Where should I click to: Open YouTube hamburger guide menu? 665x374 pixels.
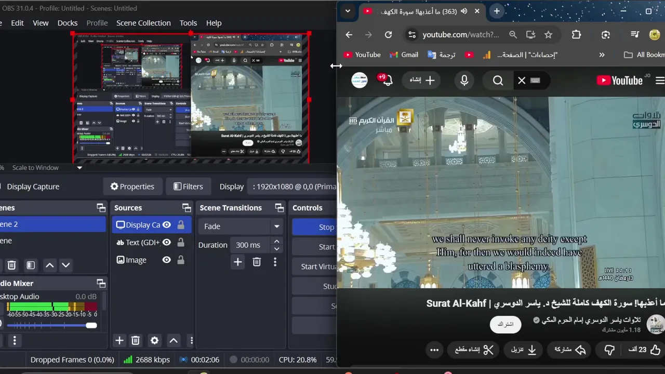pyautogui.click(x=660, y=81)
